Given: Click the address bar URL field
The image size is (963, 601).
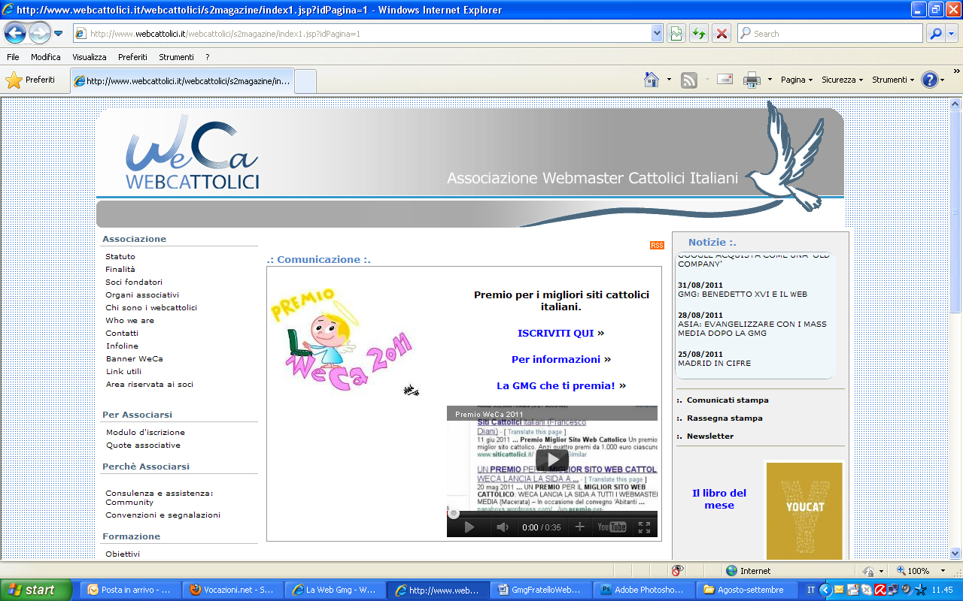Looking at the screenshot, I should 369,33.
